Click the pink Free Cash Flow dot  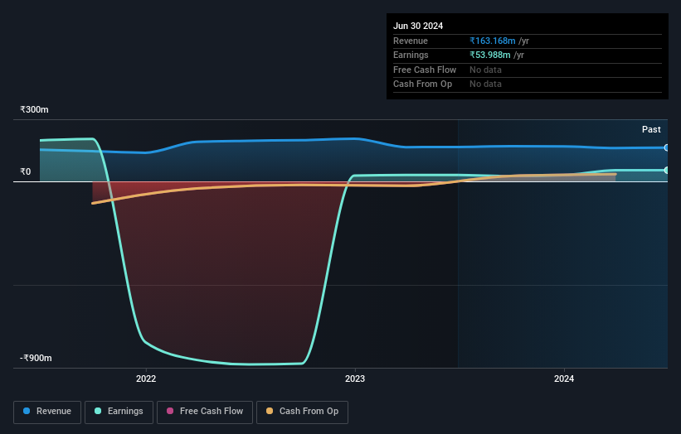pyautogui.click(x=170, y=411)
